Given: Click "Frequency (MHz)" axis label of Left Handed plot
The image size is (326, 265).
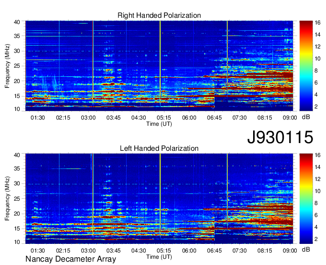Looking at the screenshot, I should point(7,199).
